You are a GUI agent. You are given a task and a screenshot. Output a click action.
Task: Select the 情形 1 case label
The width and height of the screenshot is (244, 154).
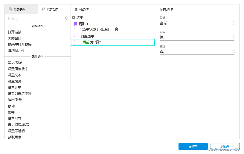click(83, 24)
